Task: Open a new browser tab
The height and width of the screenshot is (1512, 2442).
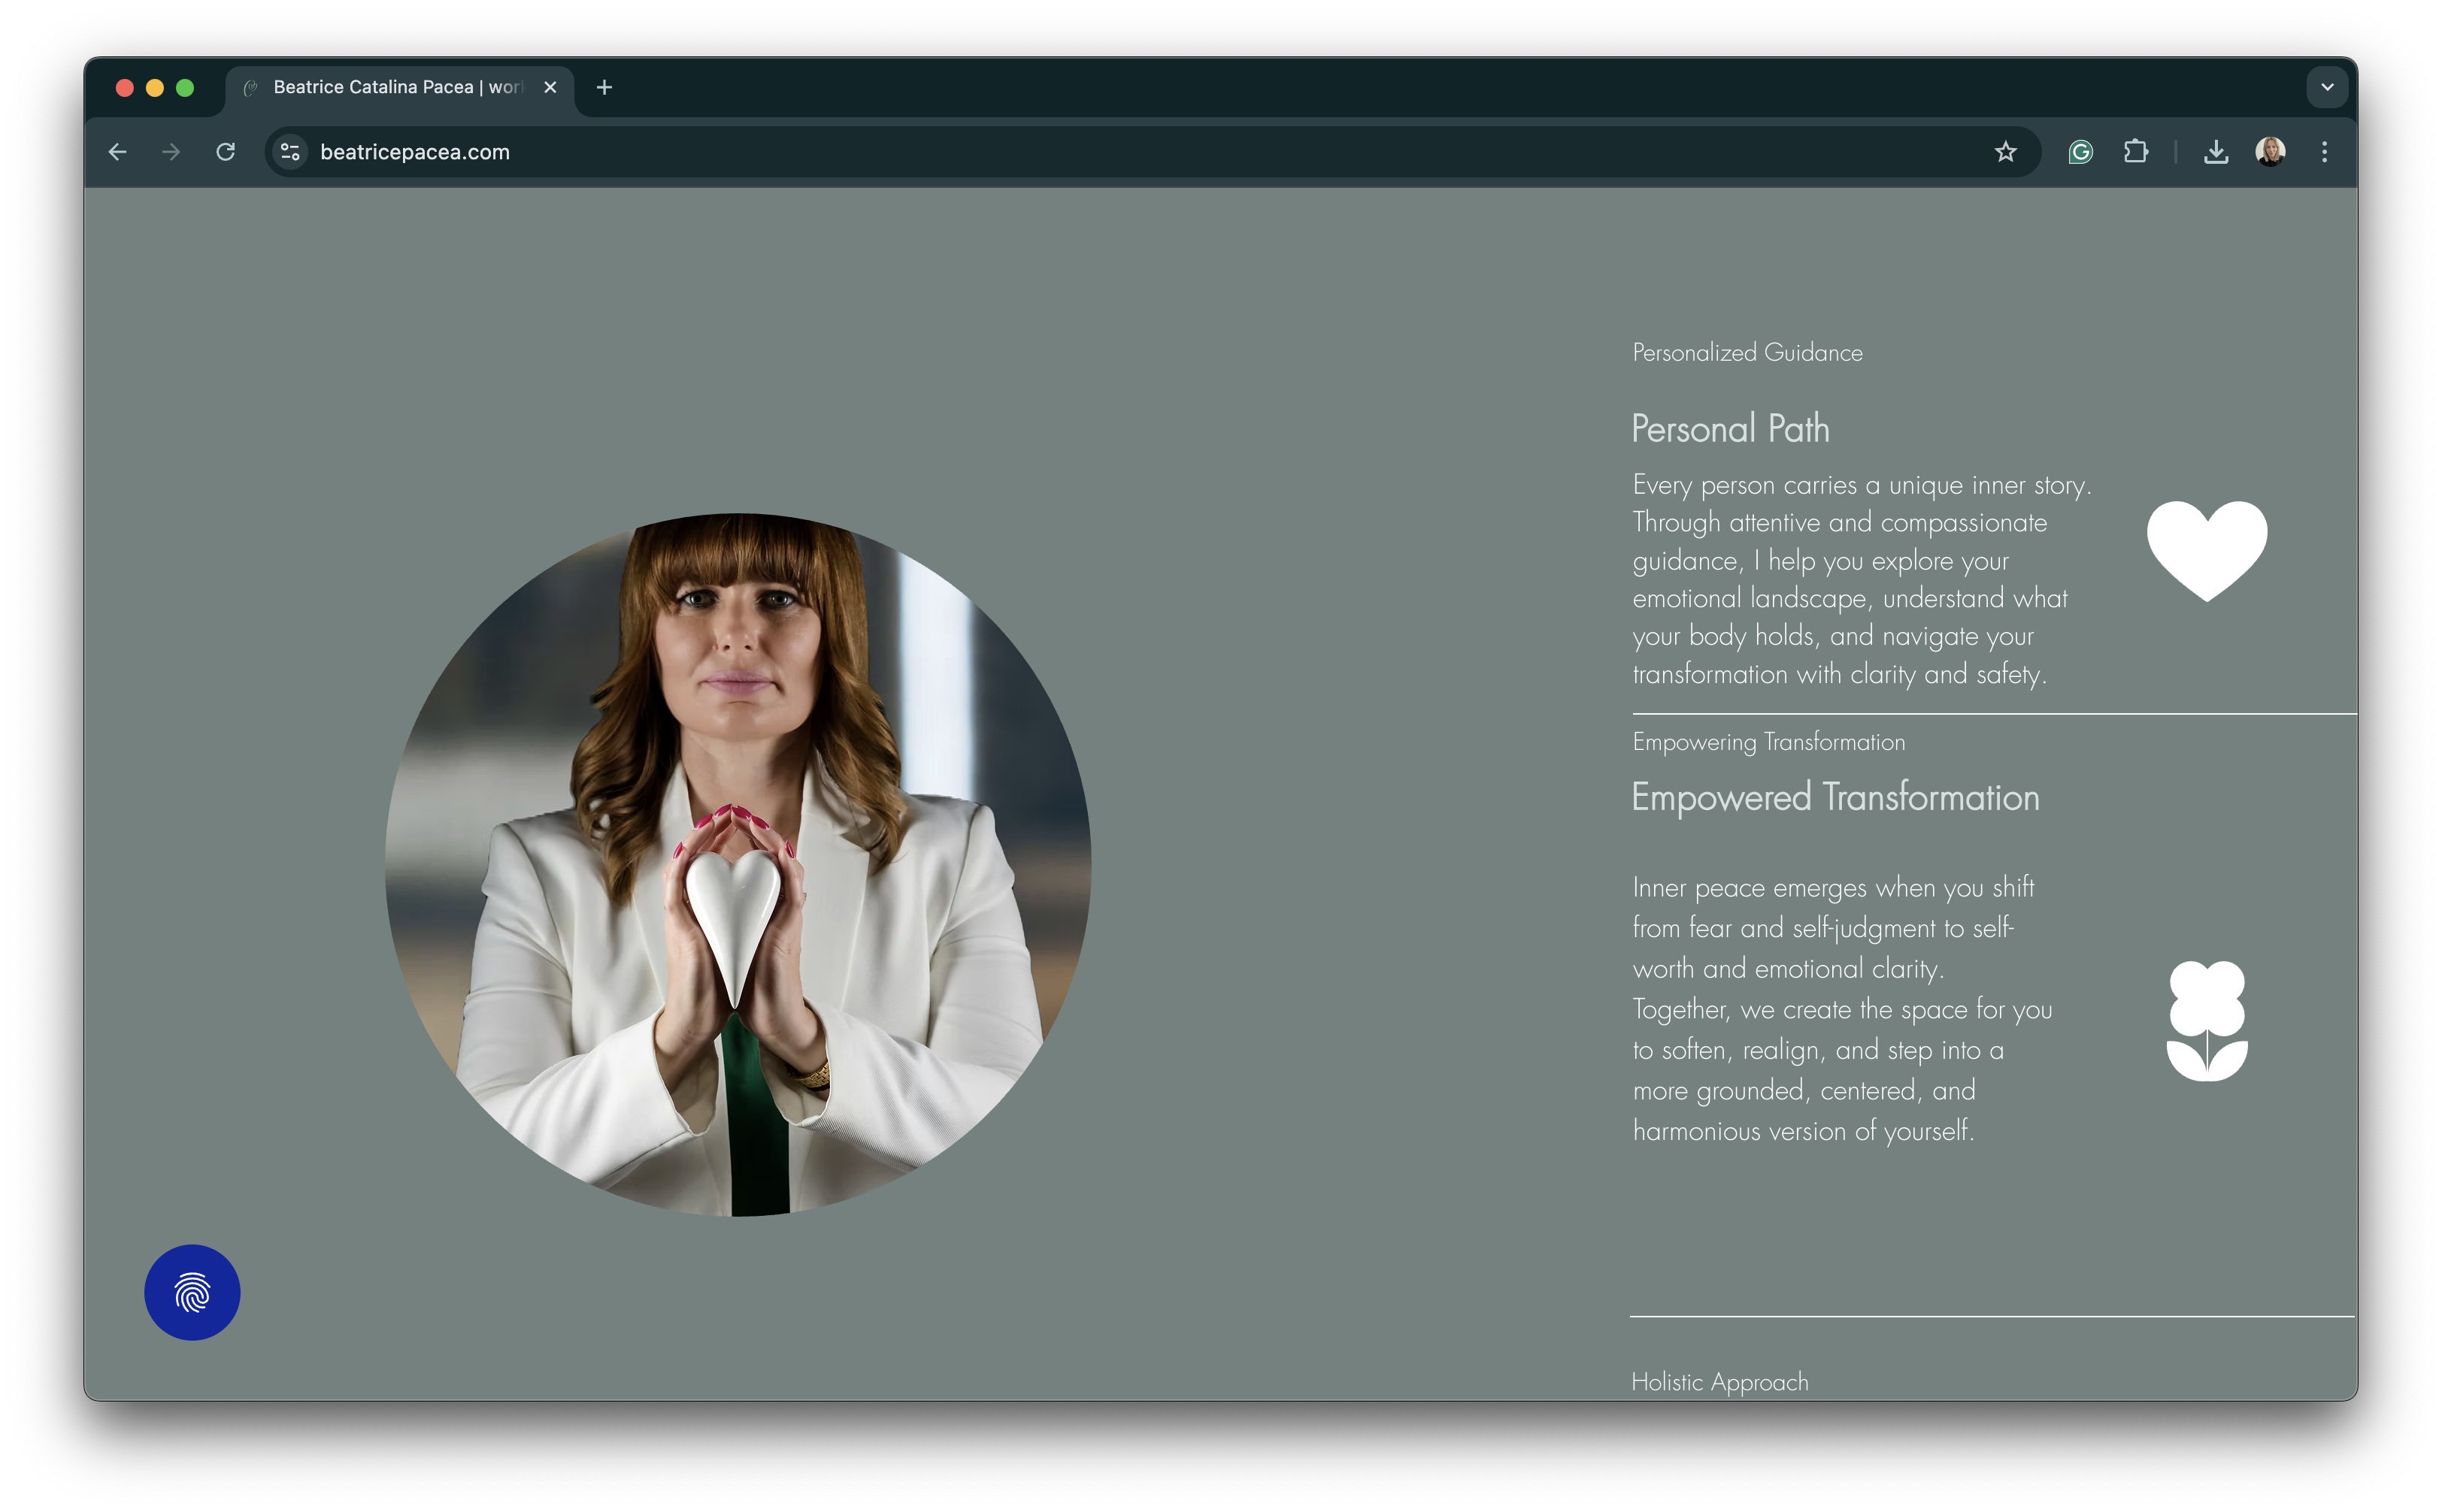Action: (604, 87)
